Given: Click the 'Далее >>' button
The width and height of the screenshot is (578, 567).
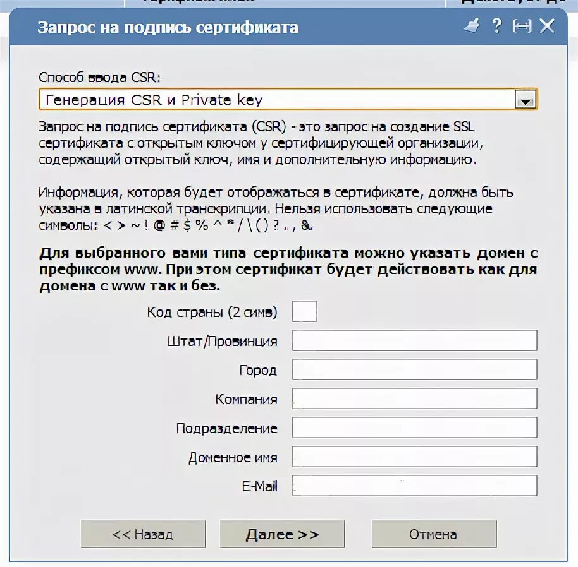Looking at the screenshot, I should coord(282,534).
